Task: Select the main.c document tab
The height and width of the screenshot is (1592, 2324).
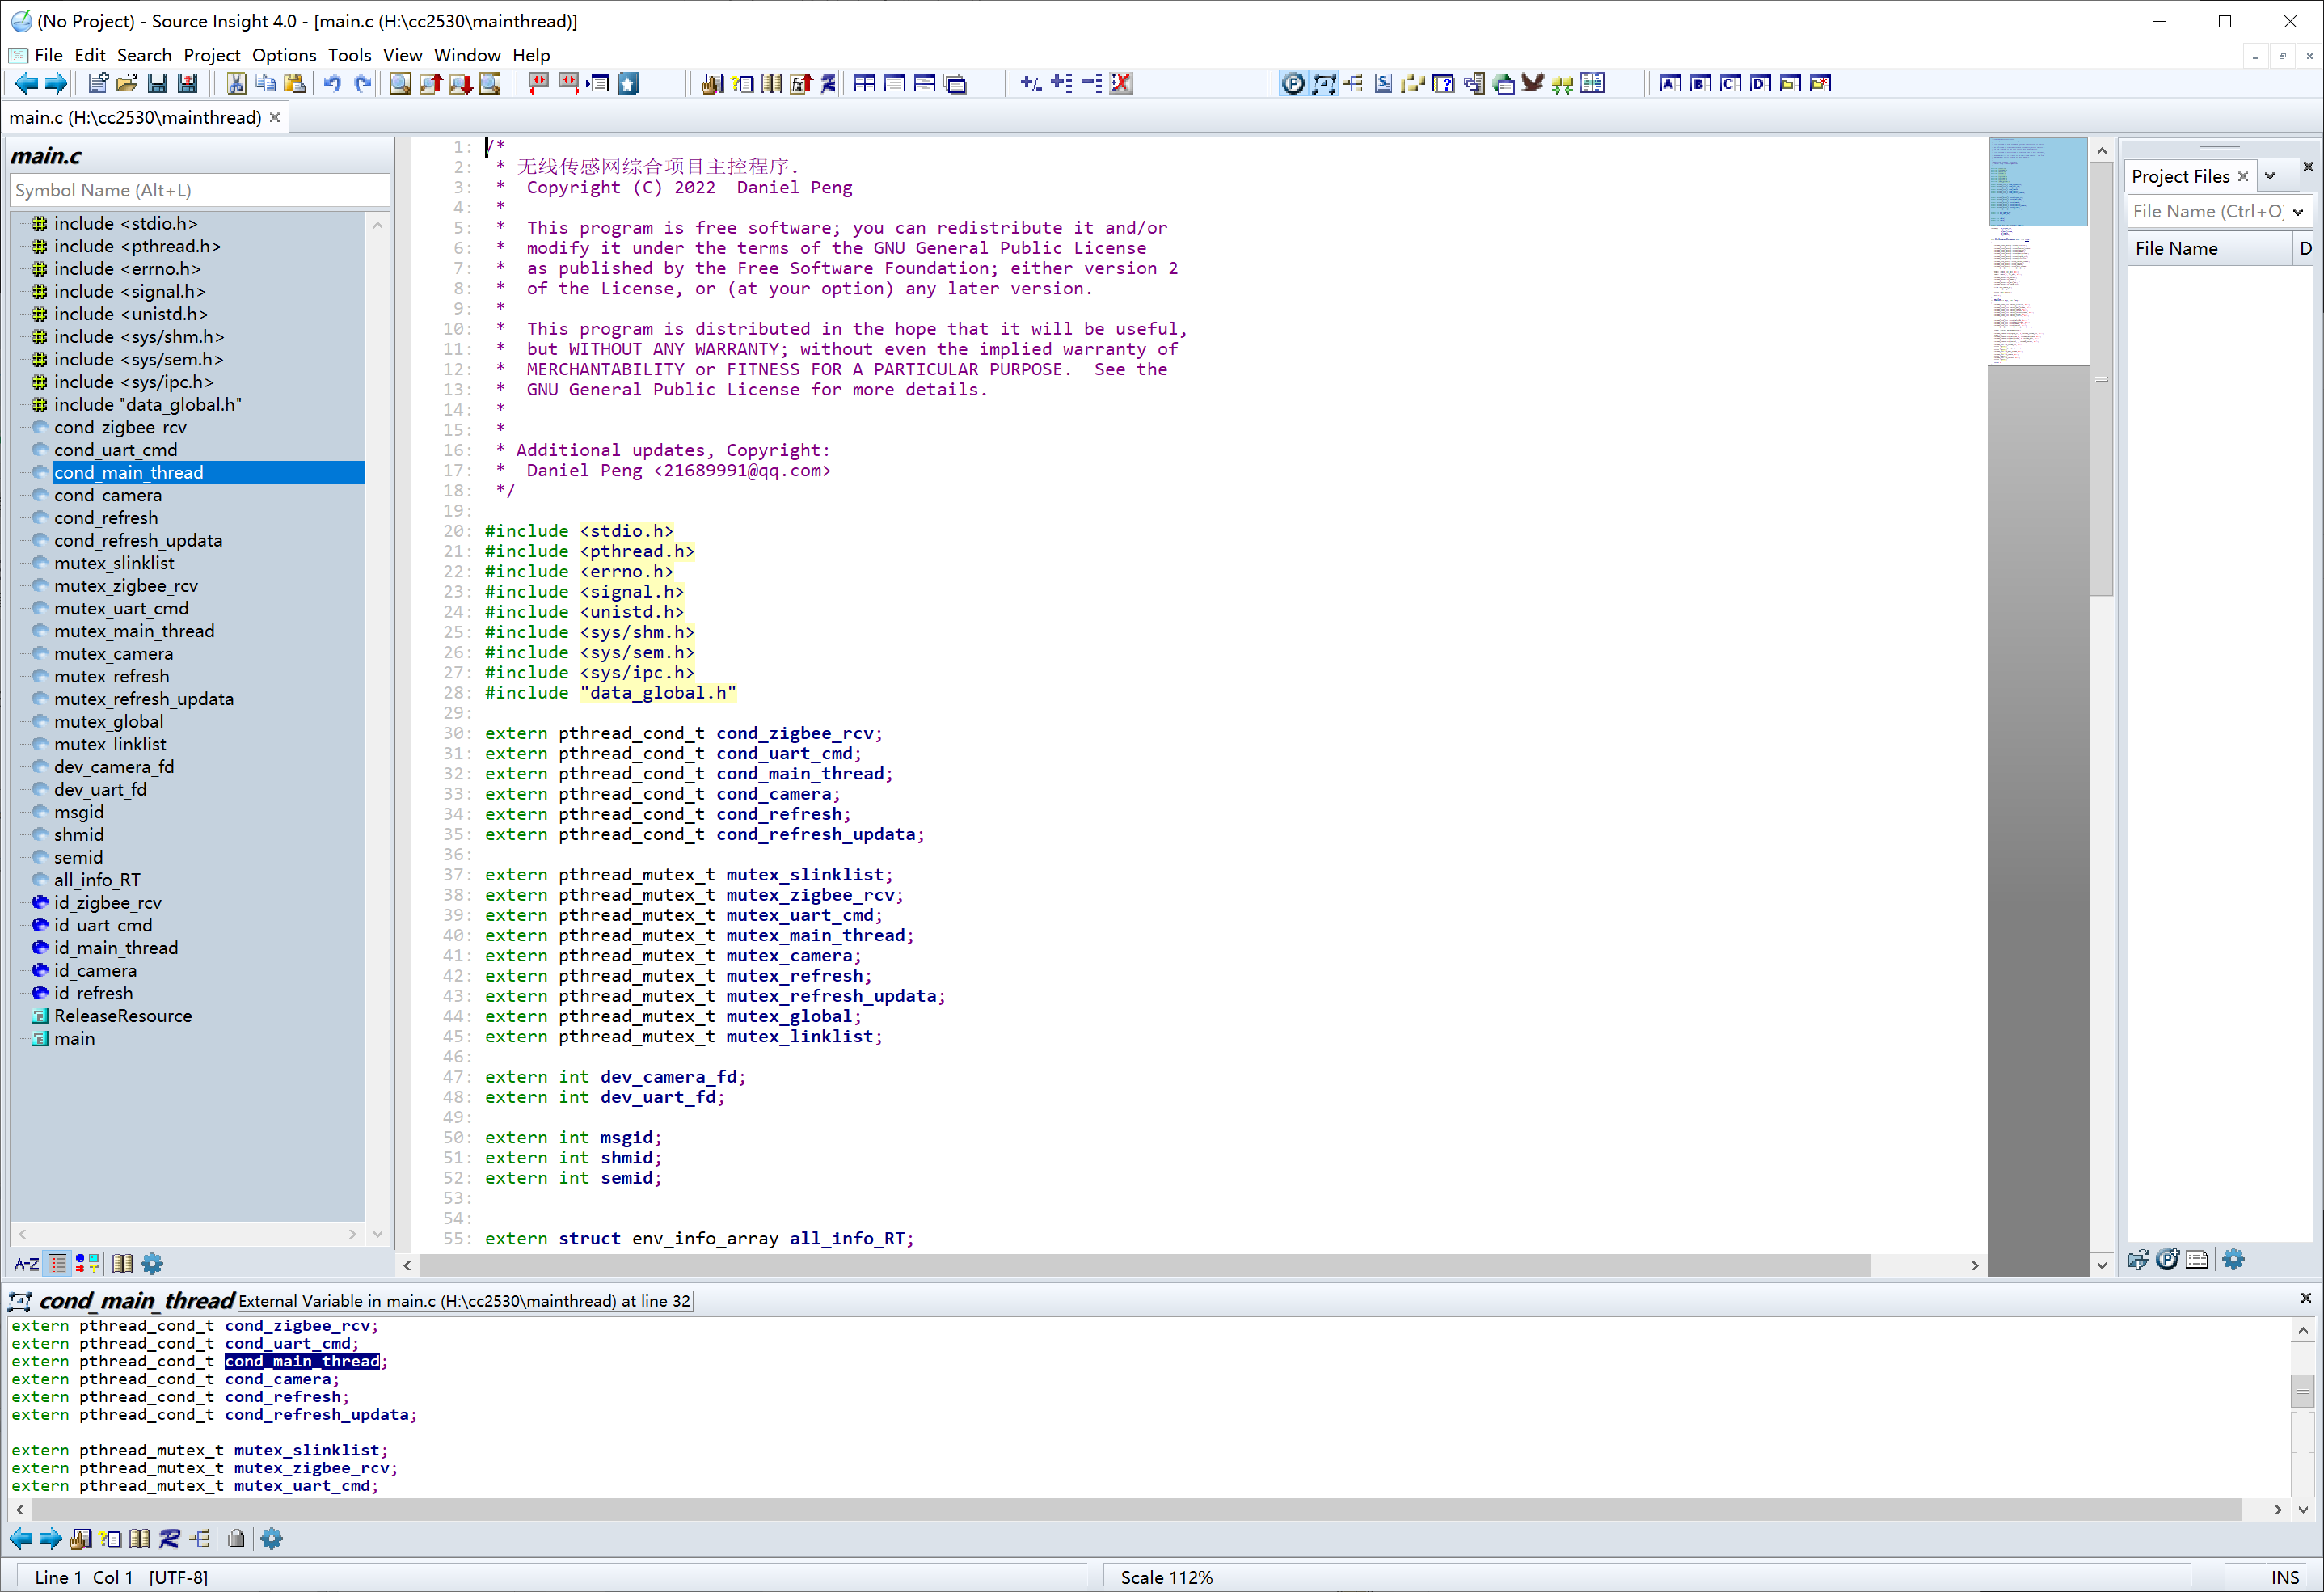Action: 135,118
